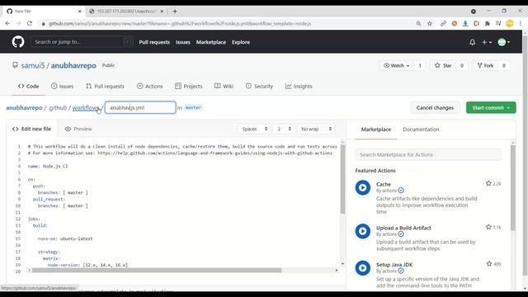The image size is (528, 297).
Task: Open the Watch dropdown
Action: (x=396, y=65)
